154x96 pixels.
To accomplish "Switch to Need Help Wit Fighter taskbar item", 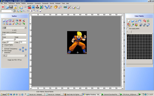I will (73, 94).
